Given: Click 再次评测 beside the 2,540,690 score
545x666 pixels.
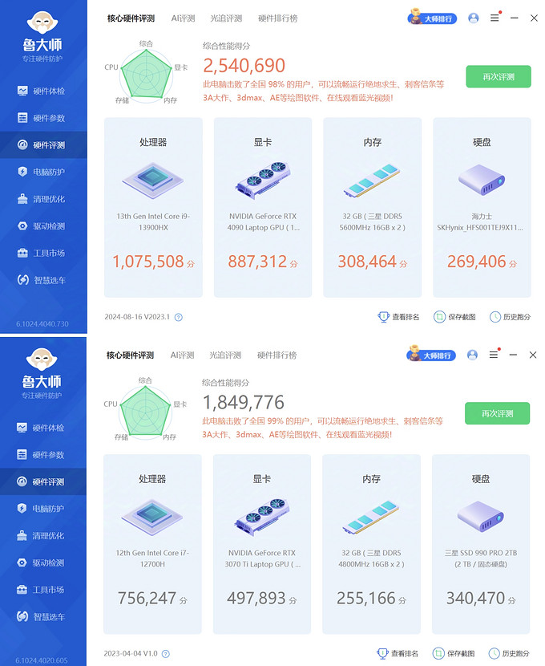Looking at the screenshot, I should coord(499,77).
